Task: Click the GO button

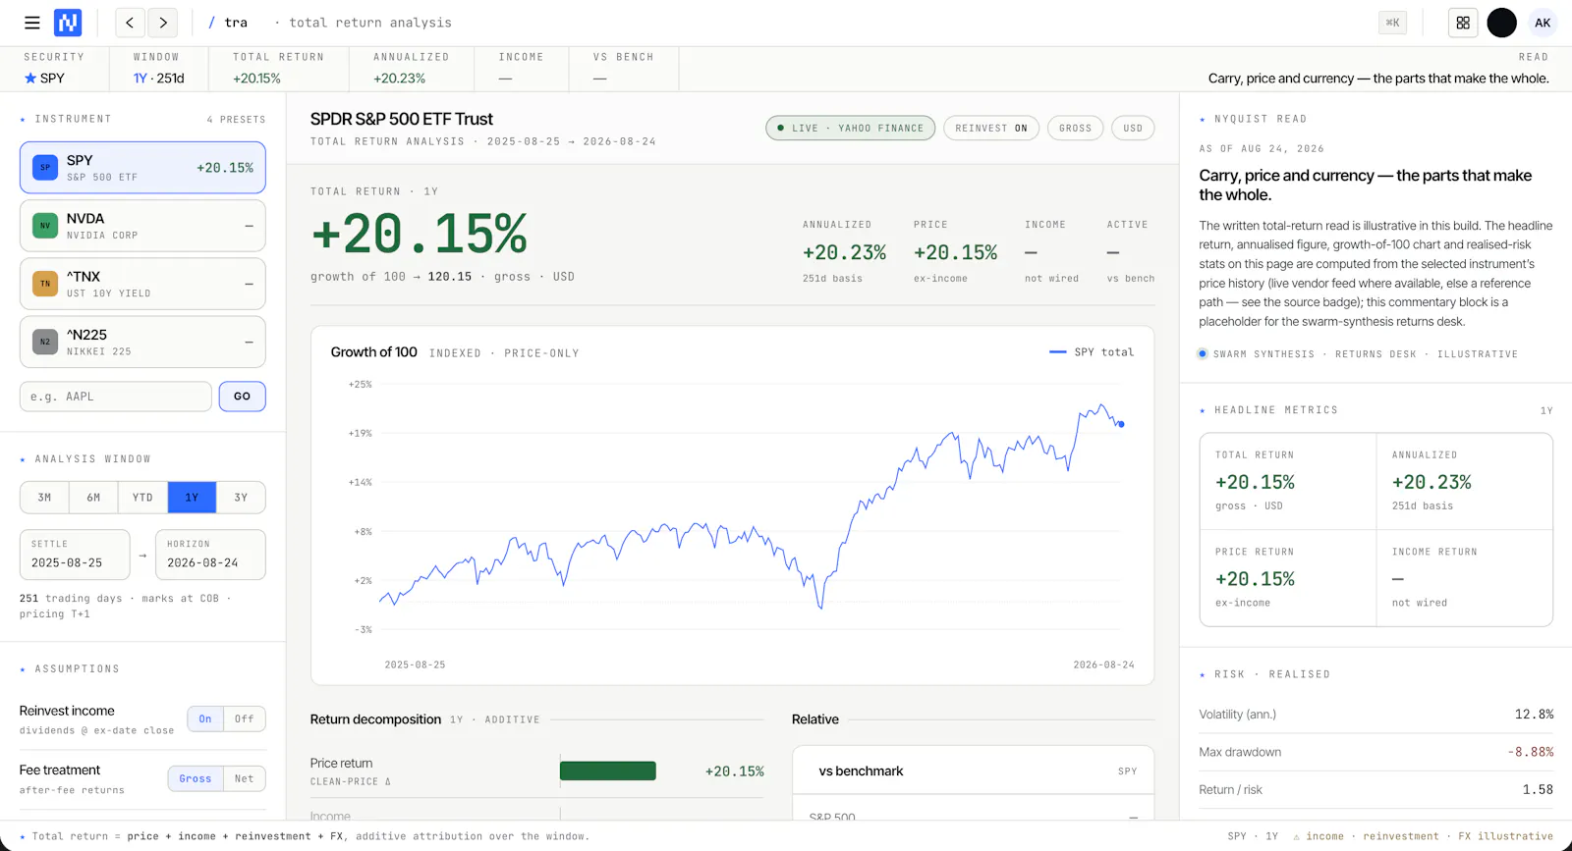Action: click(x=243, y=397)
